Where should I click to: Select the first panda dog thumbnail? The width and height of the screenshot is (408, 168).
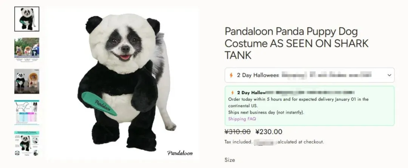(x=27, y=19)
